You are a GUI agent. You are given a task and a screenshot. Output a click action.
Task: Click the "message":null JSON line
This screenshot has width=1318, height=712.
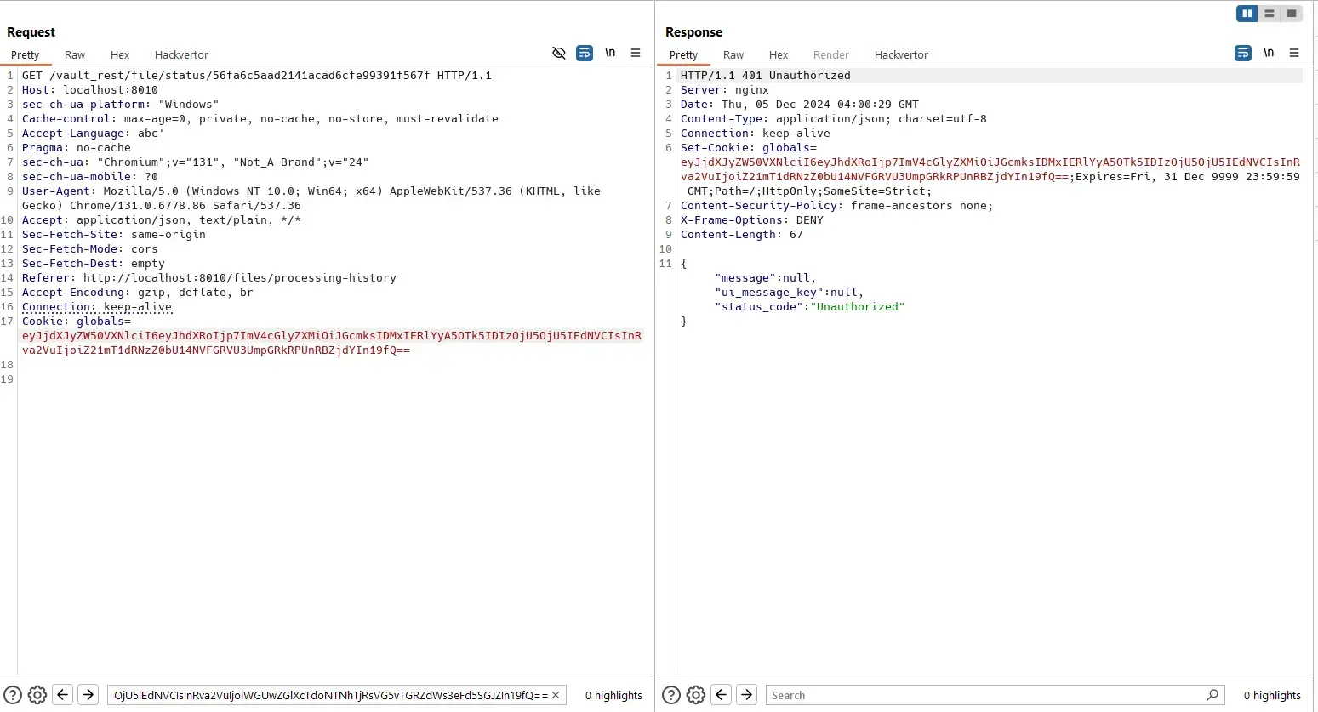coord(766,277)
